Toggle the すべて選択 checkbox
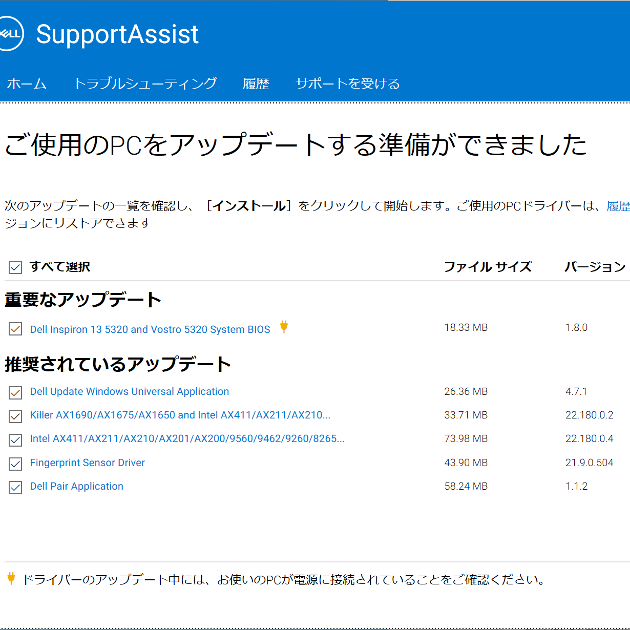The height and width of the screenshot is (630, 630). 15,267
